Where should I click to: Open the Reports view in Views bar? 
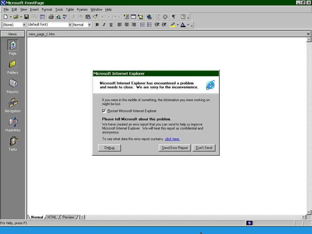12,86
